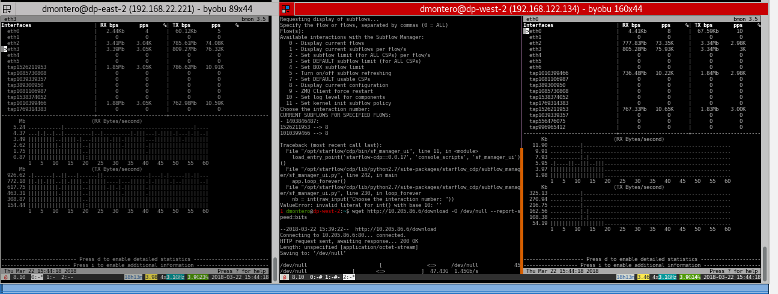
Task: Switch to byobu window 0 in dp-east-2
Action: pyautogui.click(x=37, y=277)
